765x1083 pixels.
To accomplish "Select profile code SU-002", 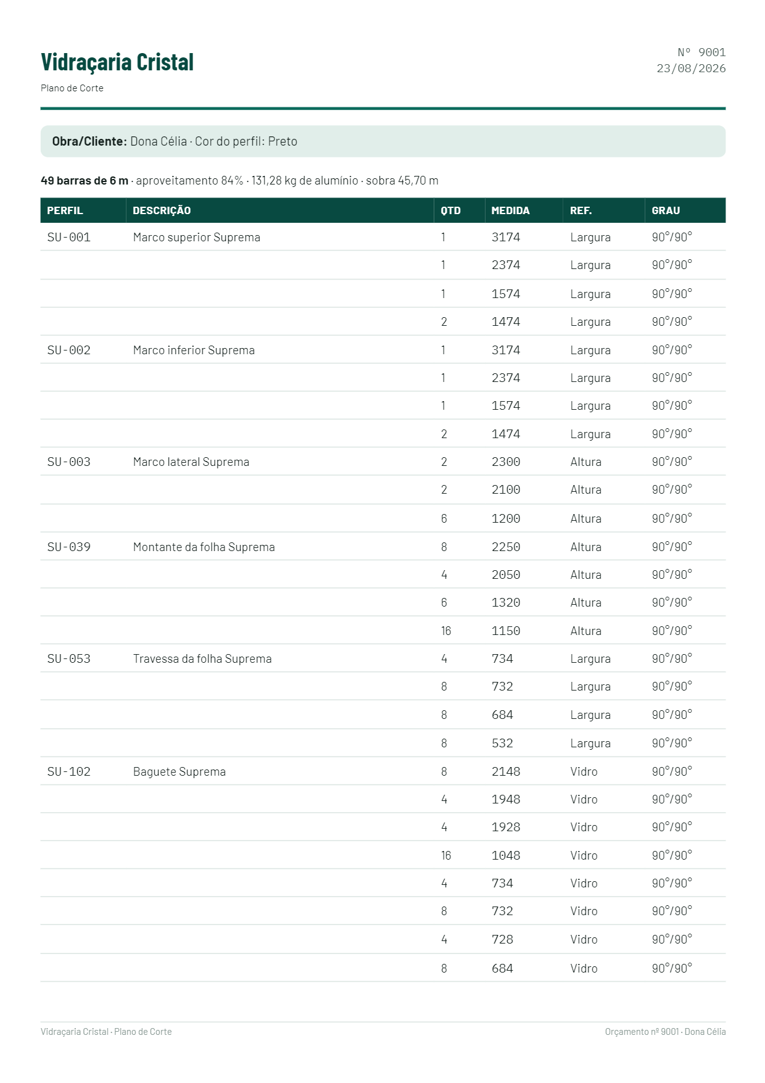I will pos(69,350).
